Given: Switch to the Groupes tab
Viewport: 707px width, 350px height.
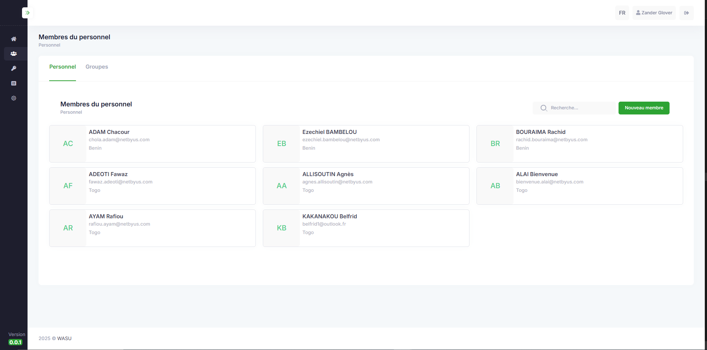Looking at the screenshot, I should [x=97, y=67].
